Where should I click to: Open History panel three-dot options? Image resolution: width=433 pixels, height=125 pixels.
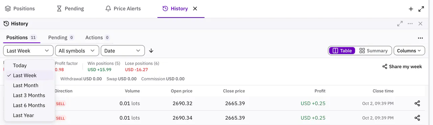(410, 24)
